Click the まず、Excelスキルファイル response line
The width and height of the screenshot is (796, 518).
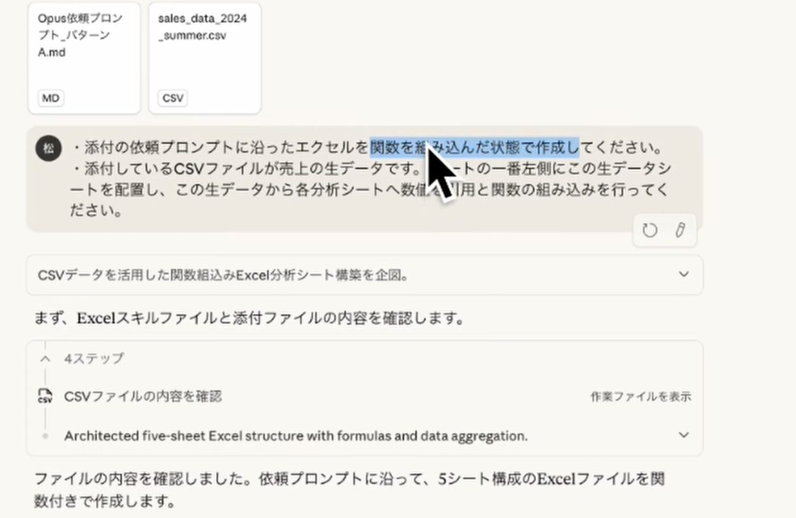tap(249, 318)
